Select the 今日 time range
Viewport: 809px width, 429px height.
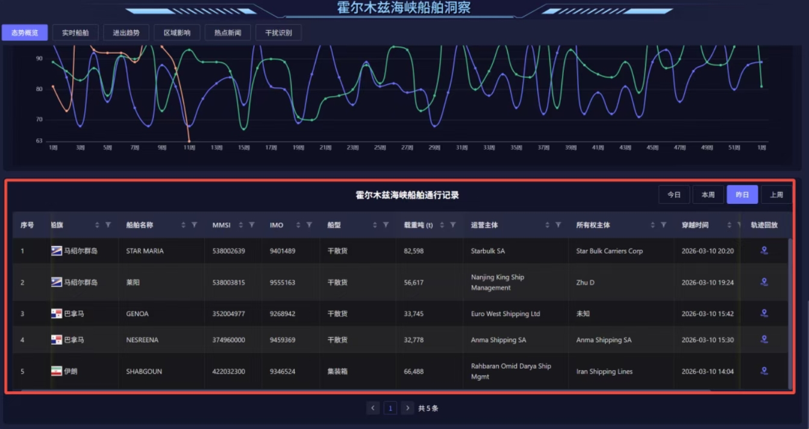[673, 195]
